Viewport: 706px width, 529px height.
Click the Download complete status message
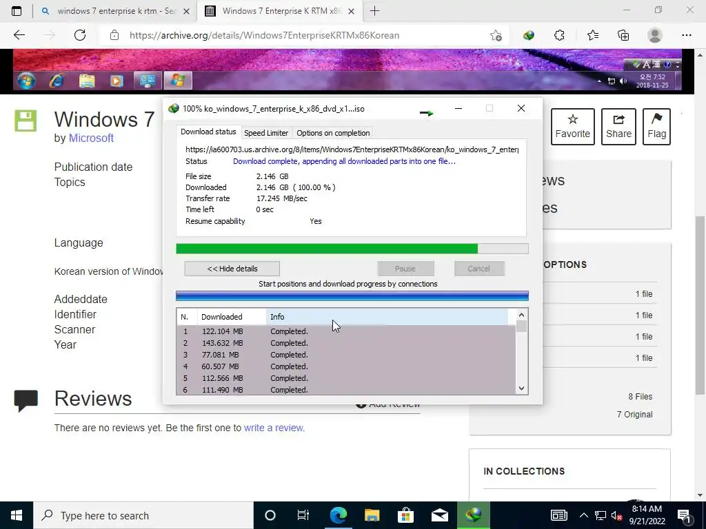pos(344,161)
